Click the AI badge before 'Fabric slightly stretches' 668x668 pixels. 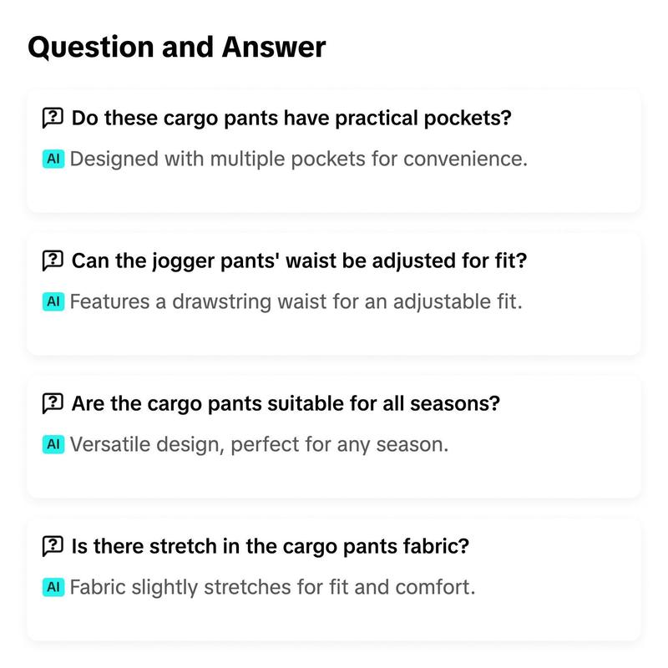point(53,587)
